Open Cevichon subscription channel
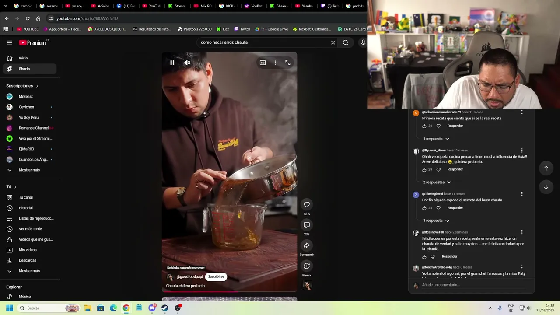The height and width of the screenshot is (315, 560). click(30, 107)
